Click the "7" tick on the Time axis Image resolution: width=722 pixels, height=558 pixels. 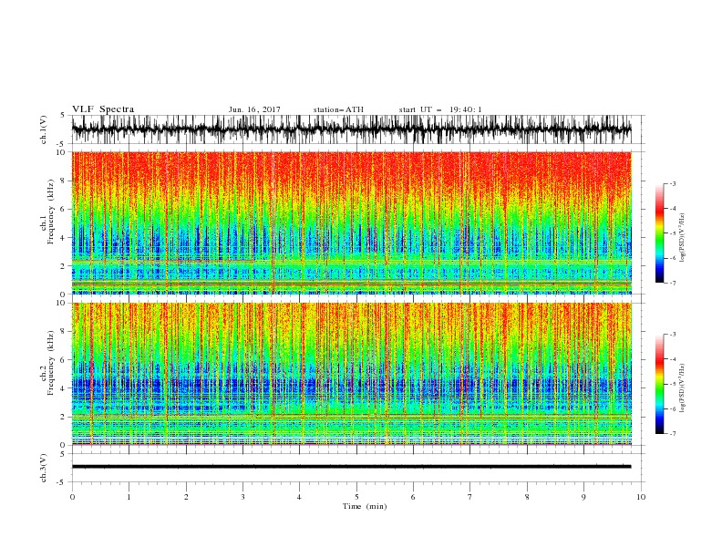(470, 497)
